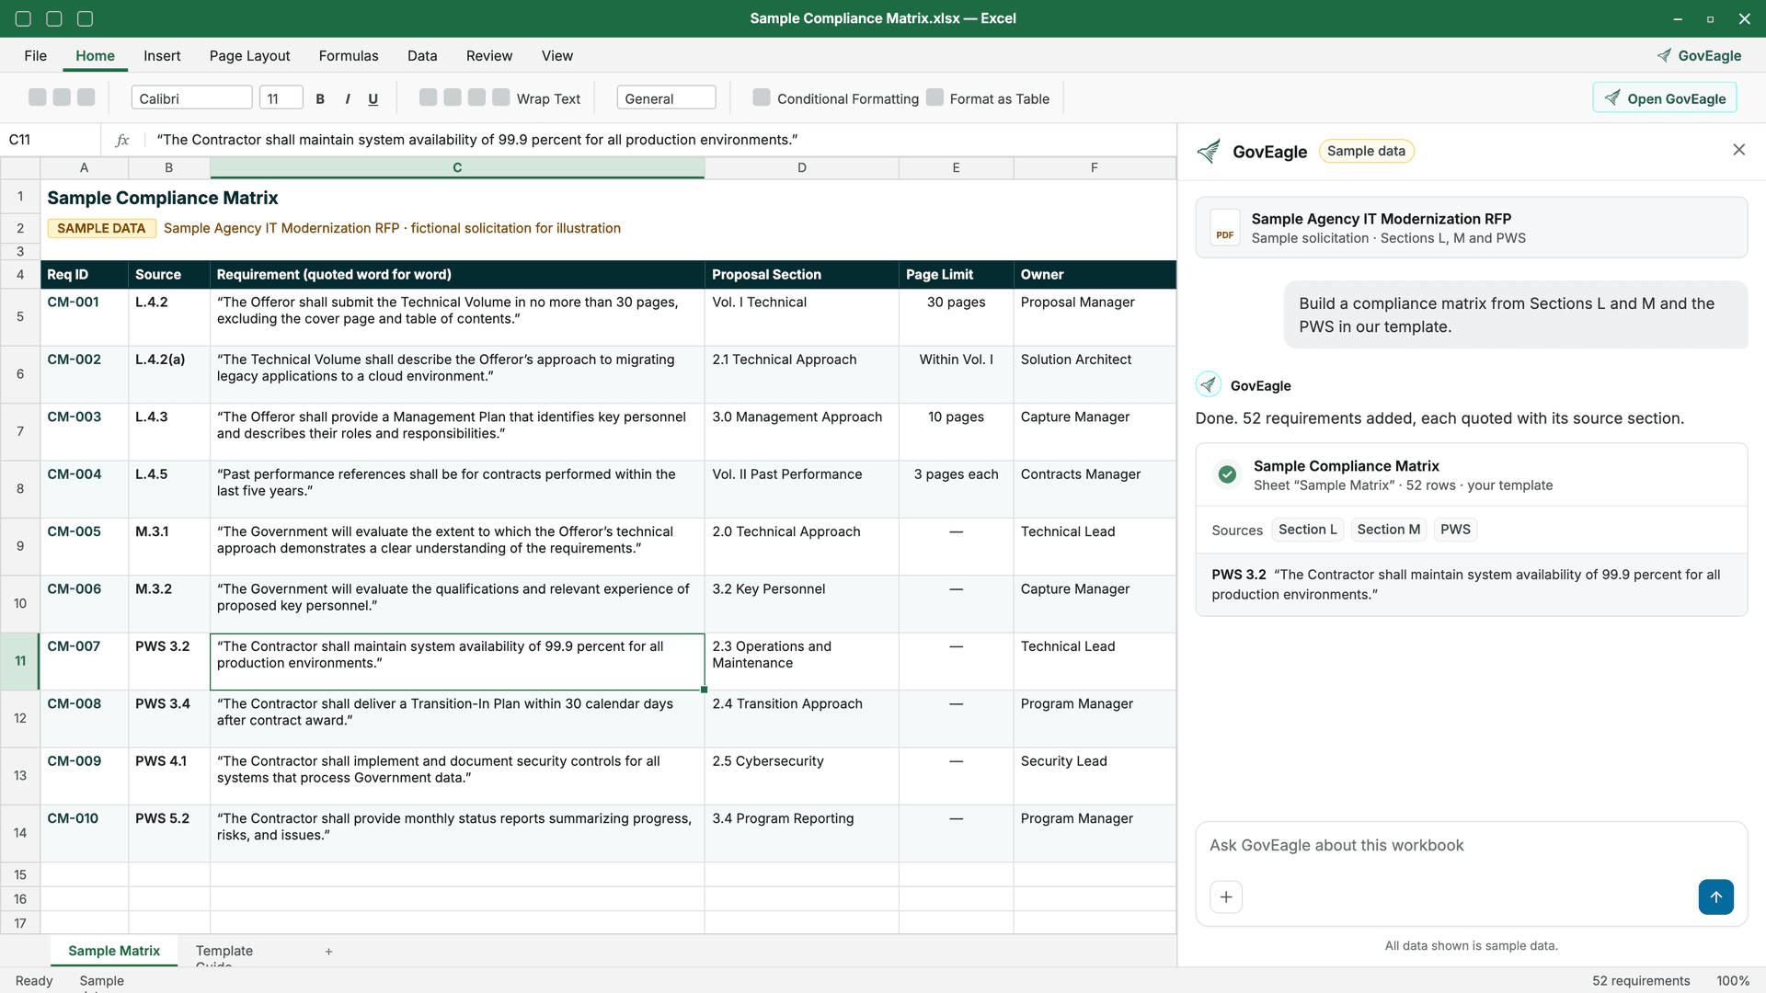Click the Section L source chip

click(1308, 530)
